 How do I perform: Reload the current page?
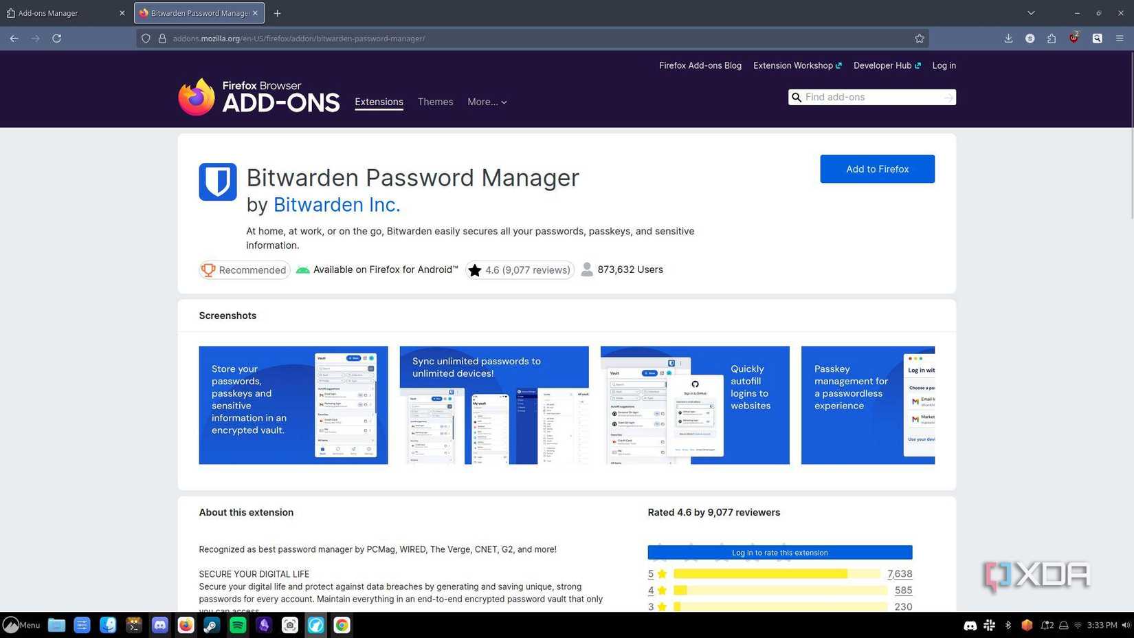[57, 38]
